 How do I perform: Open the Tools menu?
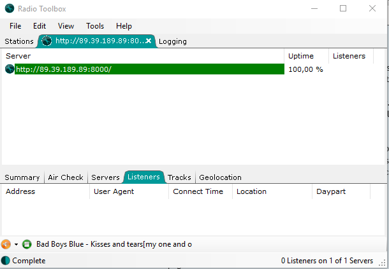click(x=95, y=26)
